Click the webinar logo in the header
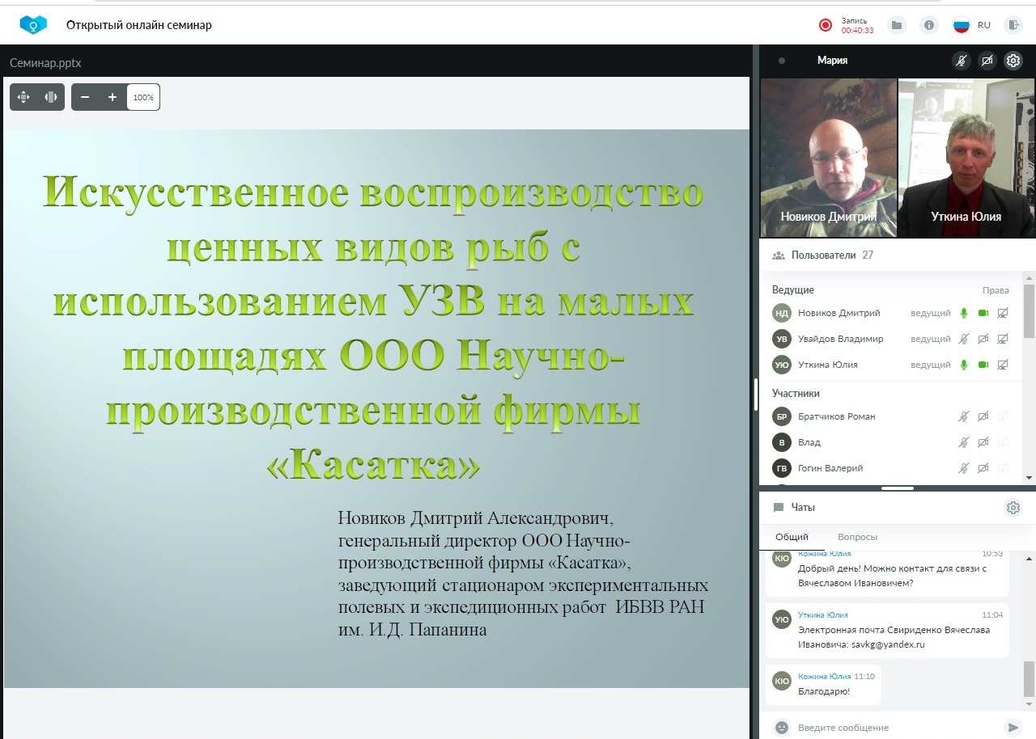This screenshot has height=739, width=1036. (33, 25)
